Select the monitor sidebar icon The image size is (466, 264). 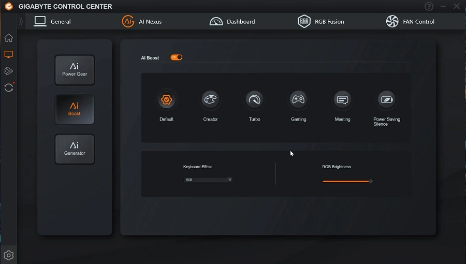tap(9, 54)
